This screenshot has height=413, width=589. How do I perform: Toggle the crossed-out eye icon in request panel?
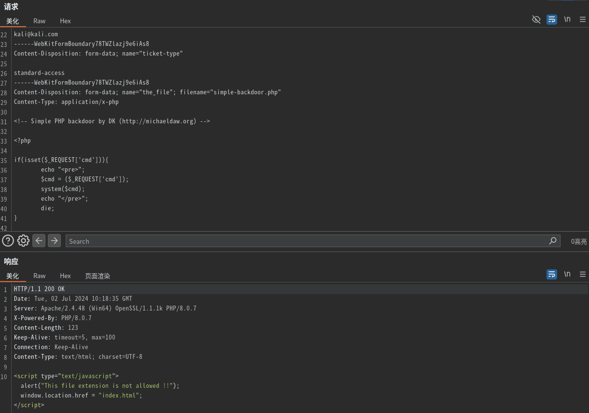[536, 19]
